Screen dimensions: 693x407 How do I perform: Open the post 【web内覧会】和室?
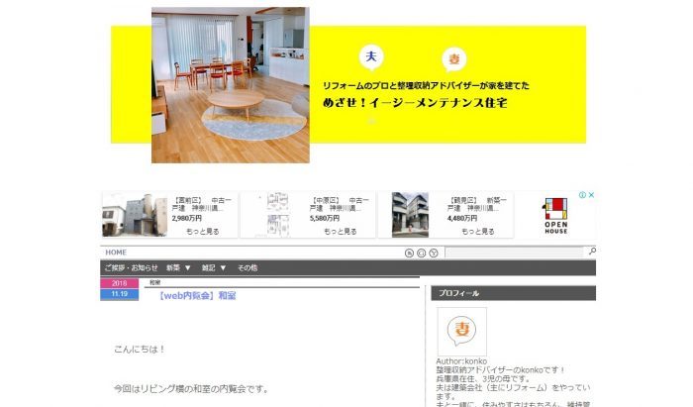pyautogui.click(x=197, y=296)
